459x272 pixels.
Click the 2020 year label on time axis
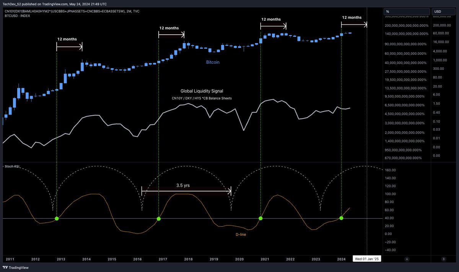239,259
